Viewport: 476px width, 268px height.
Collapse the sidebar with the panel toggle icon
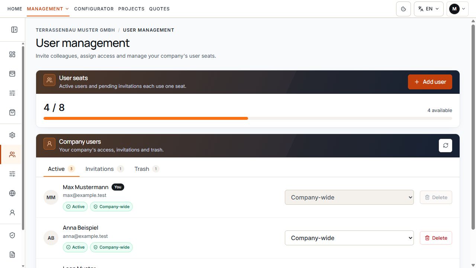(x=14, y=29)
